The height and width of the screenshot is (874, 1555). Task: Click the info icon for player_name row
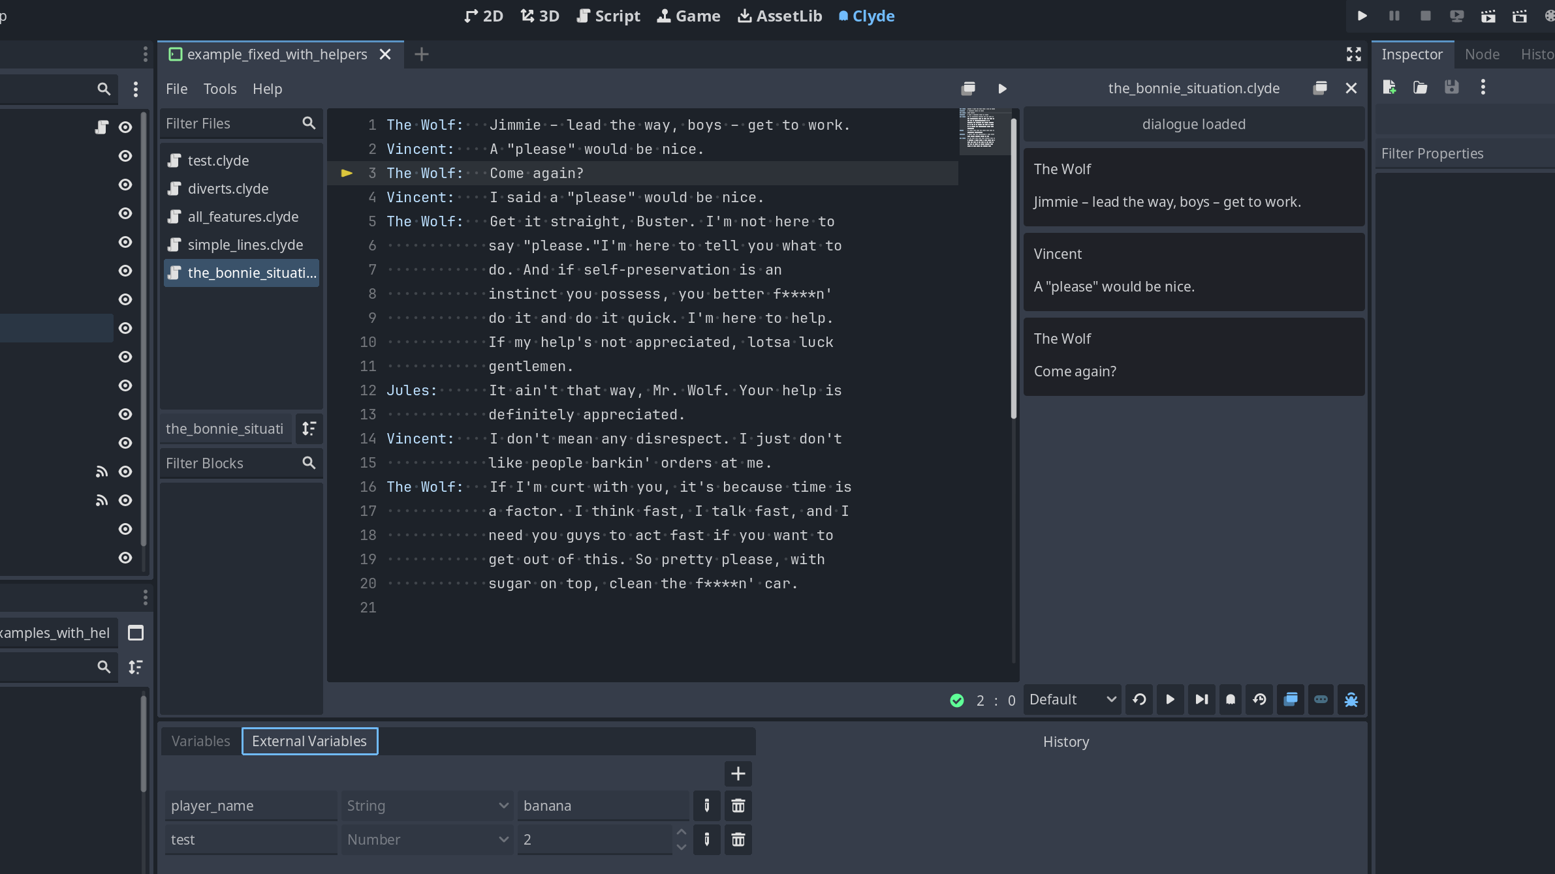tap(706, 806)
